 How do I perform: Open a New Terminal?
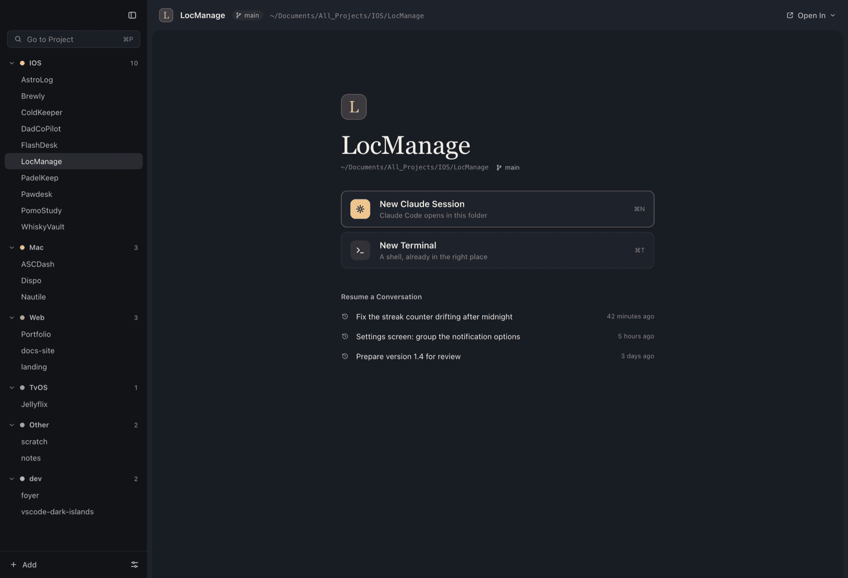pyautogui.click(x=497, y=250)
